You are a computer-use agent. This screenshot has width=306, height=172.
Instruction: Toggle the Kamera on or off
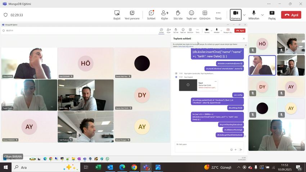point(235,15)
